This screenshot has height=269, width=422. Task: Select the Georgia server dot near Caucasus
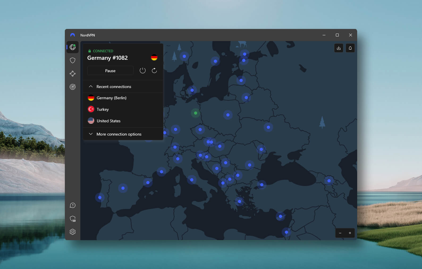[x=329, y=181]
